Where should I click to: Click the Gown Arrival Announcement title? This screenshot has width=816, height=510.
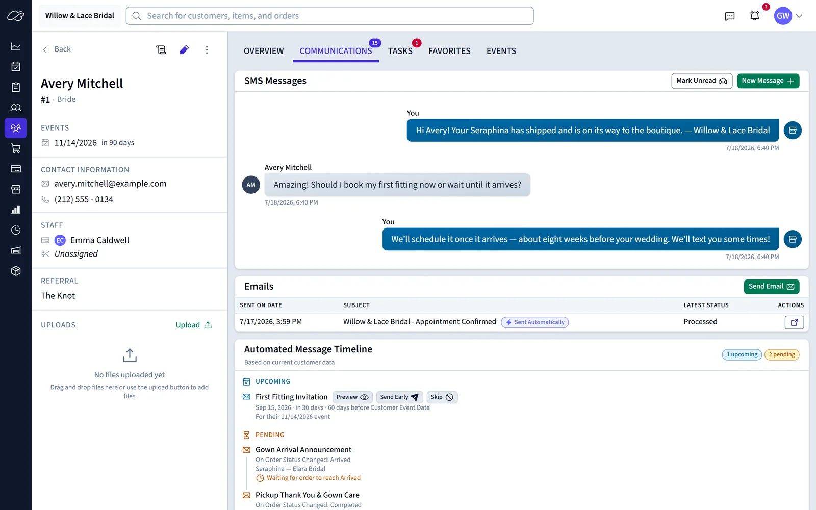point(303,450)
